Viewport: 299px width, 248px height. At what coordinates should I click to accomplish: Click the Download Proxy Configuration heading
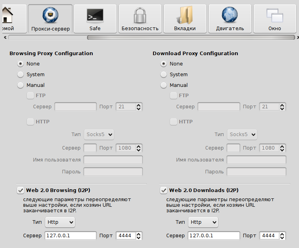195,54
